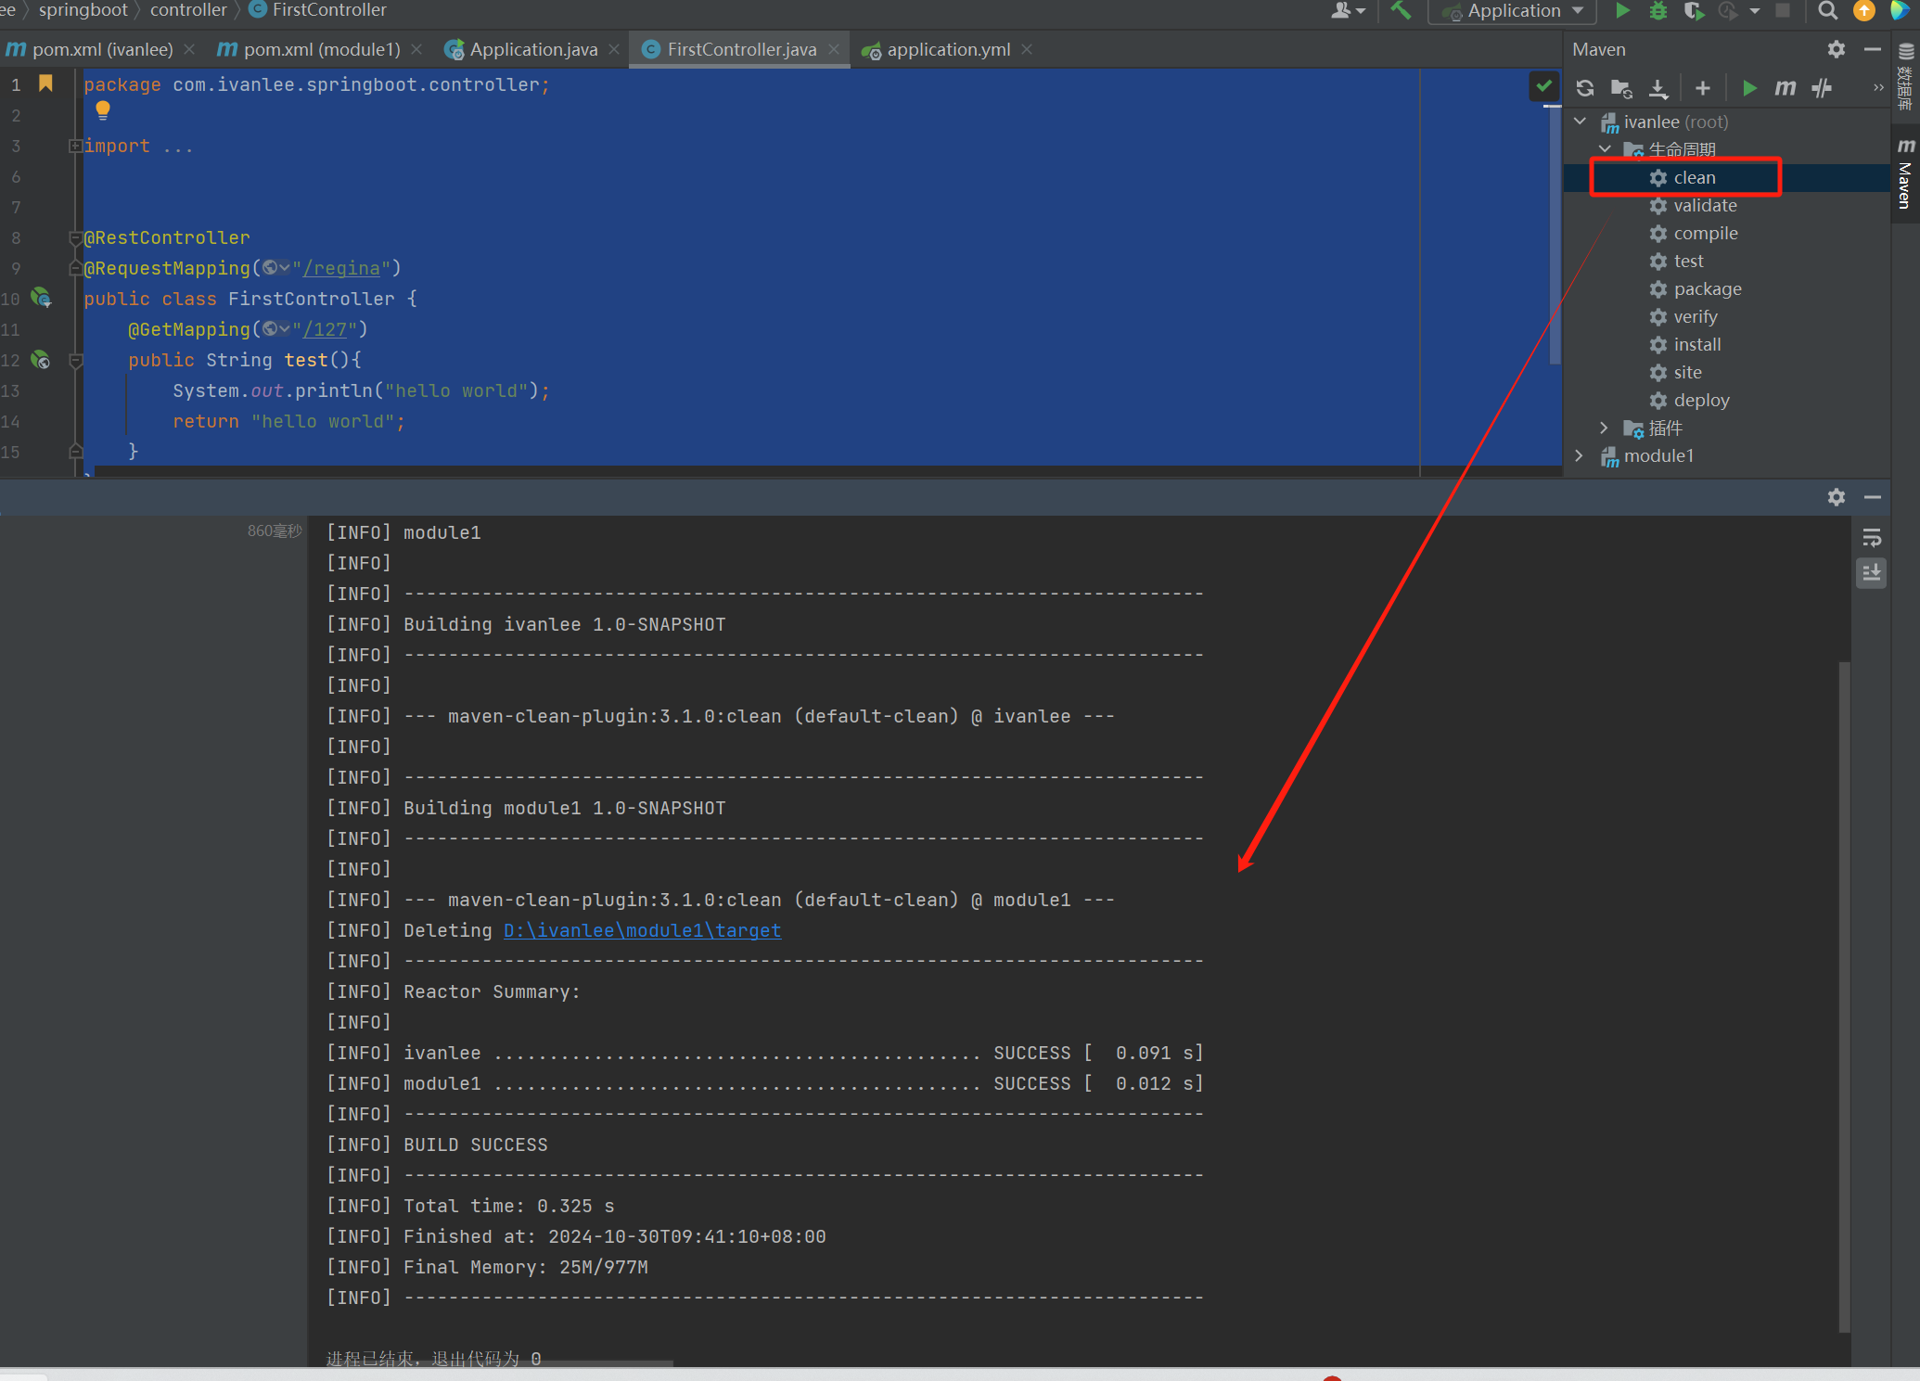Screen dimensions: 1920x1381
Task: Toggle Maven offline mode
Action: (x=1822, y=88)
